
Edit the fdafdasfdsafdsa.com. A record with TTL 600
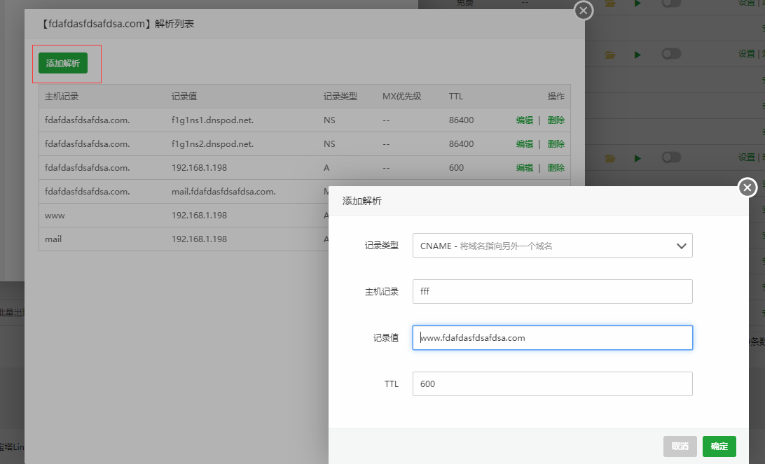pyautogui.click(x=525, y=168)
